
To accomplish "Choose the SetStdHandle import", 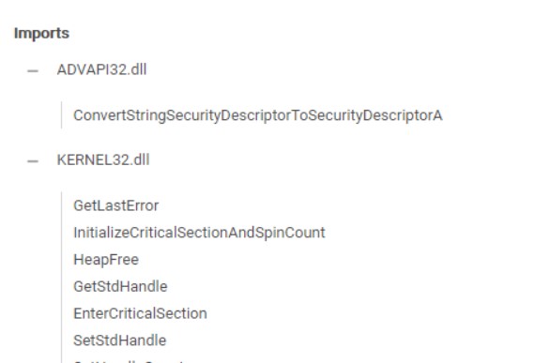I will click(120, 340).
